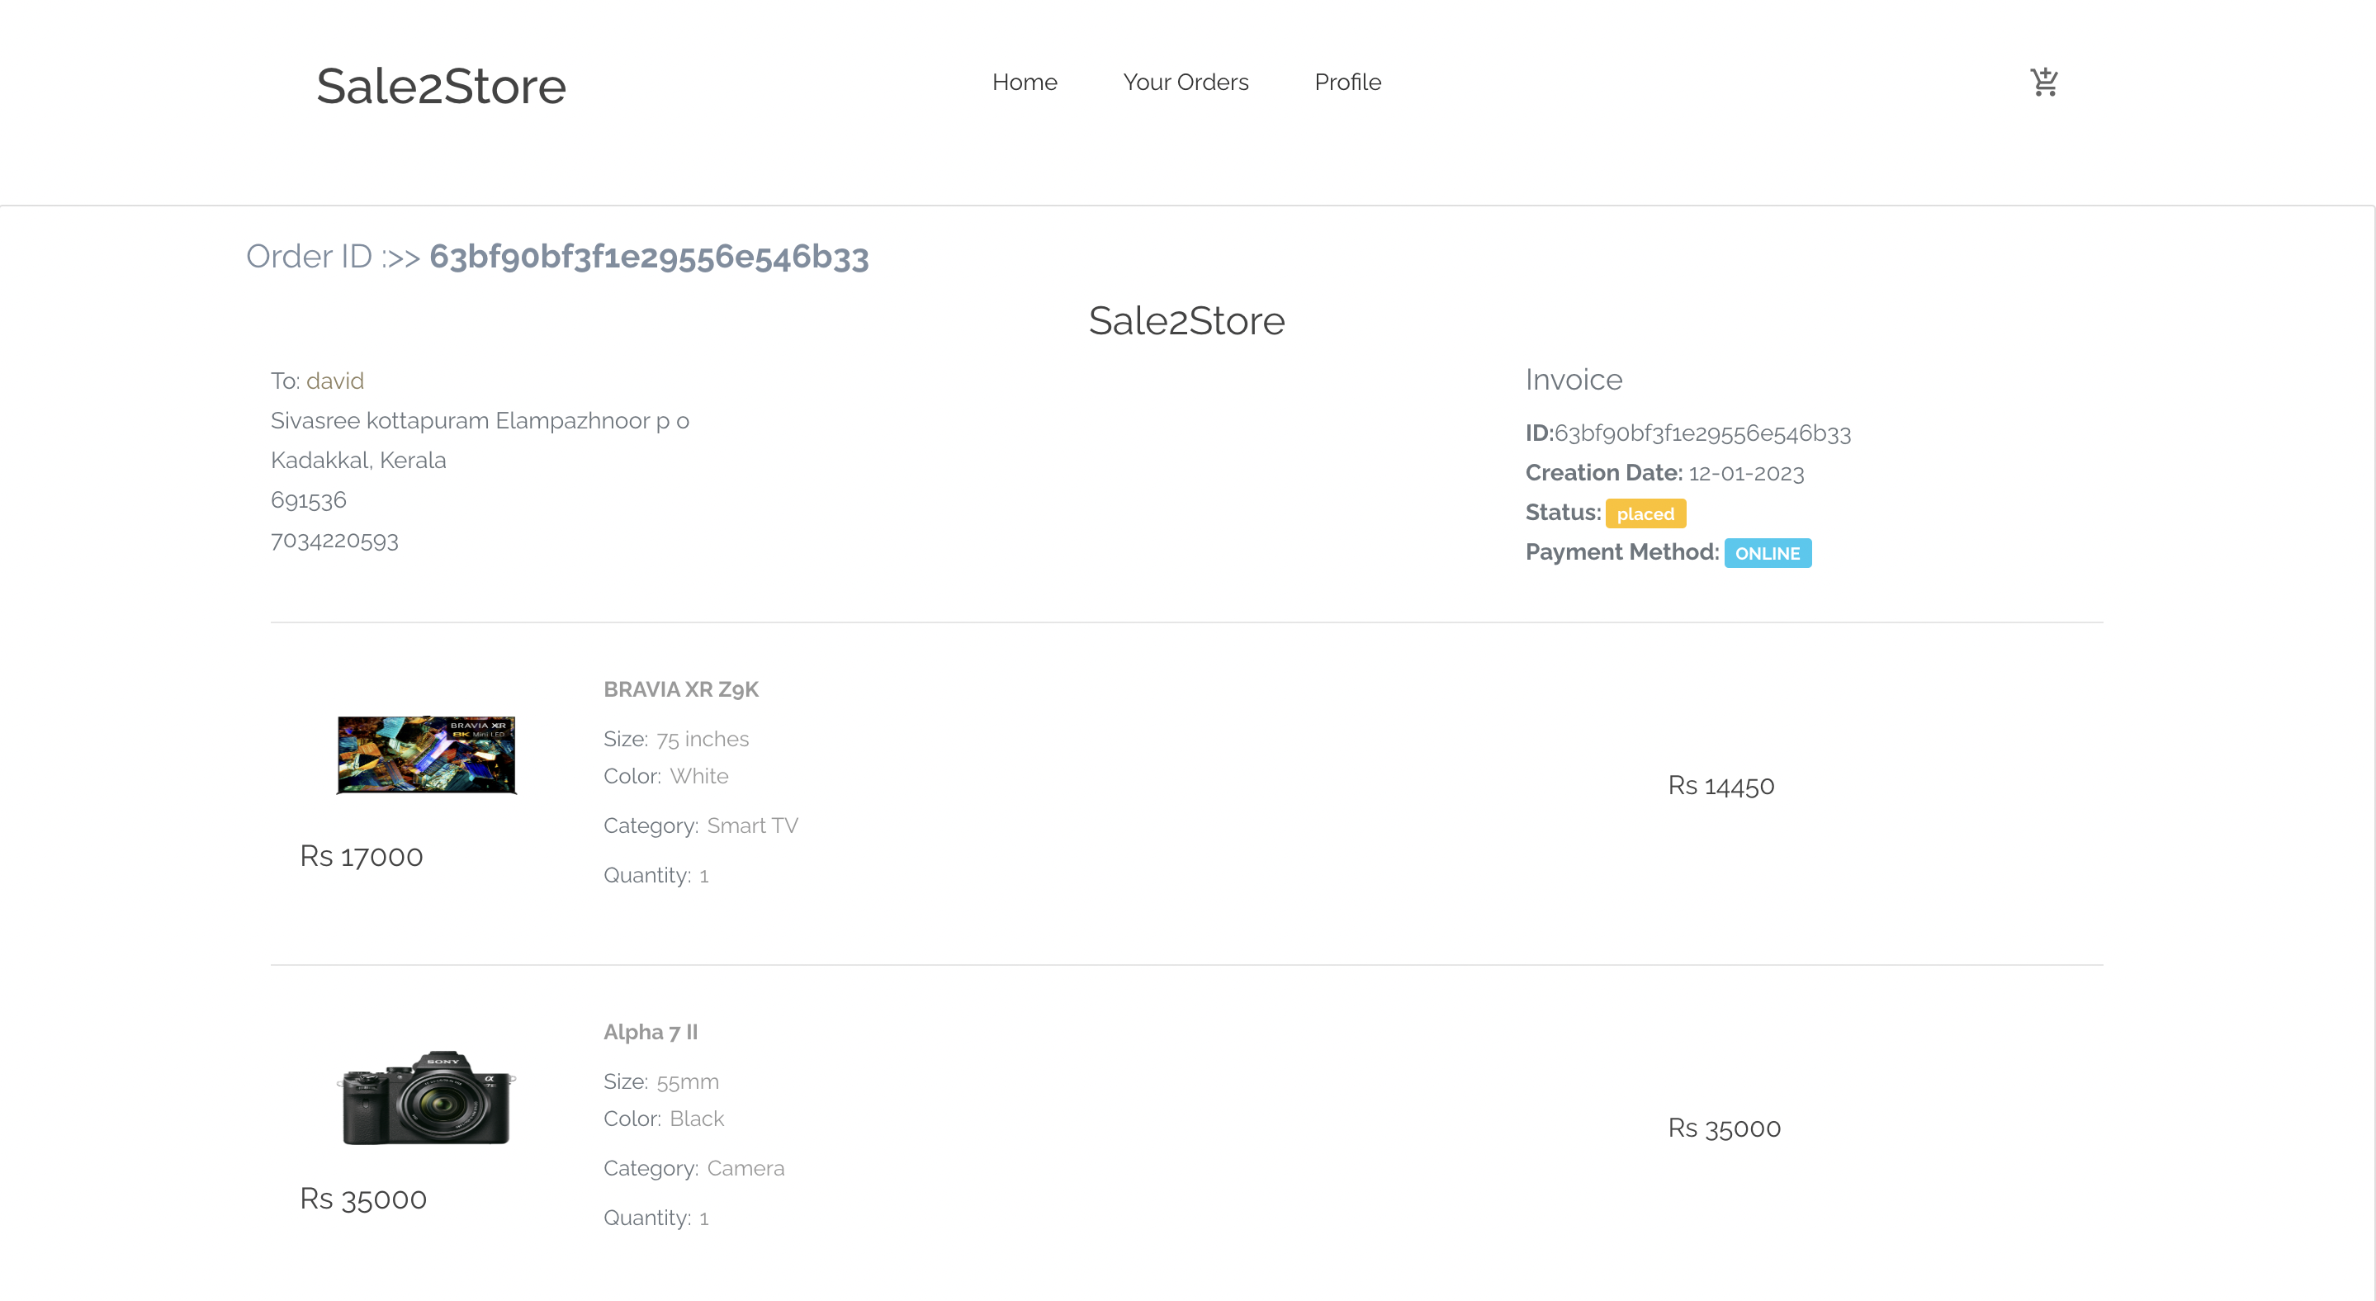
Task: Open the Your Orders page
Action: [1186, 82]
